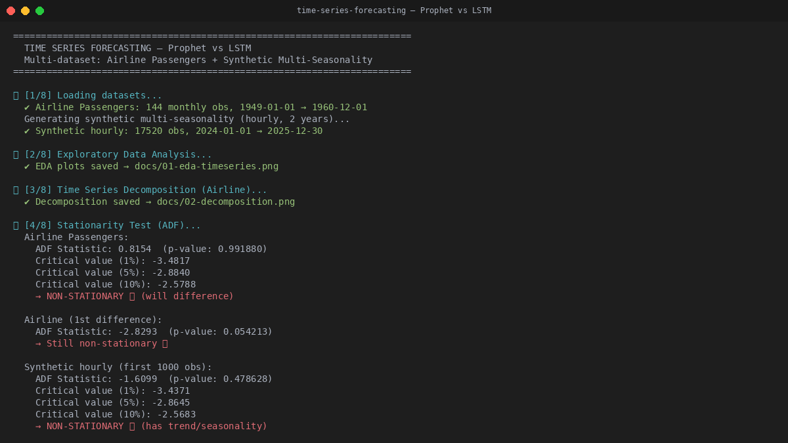Click the line 'Multi-dataset: Airline Passengers + Synthetic Multi-Seasonality'
The image size is (788, 443).
pos(198,60)
